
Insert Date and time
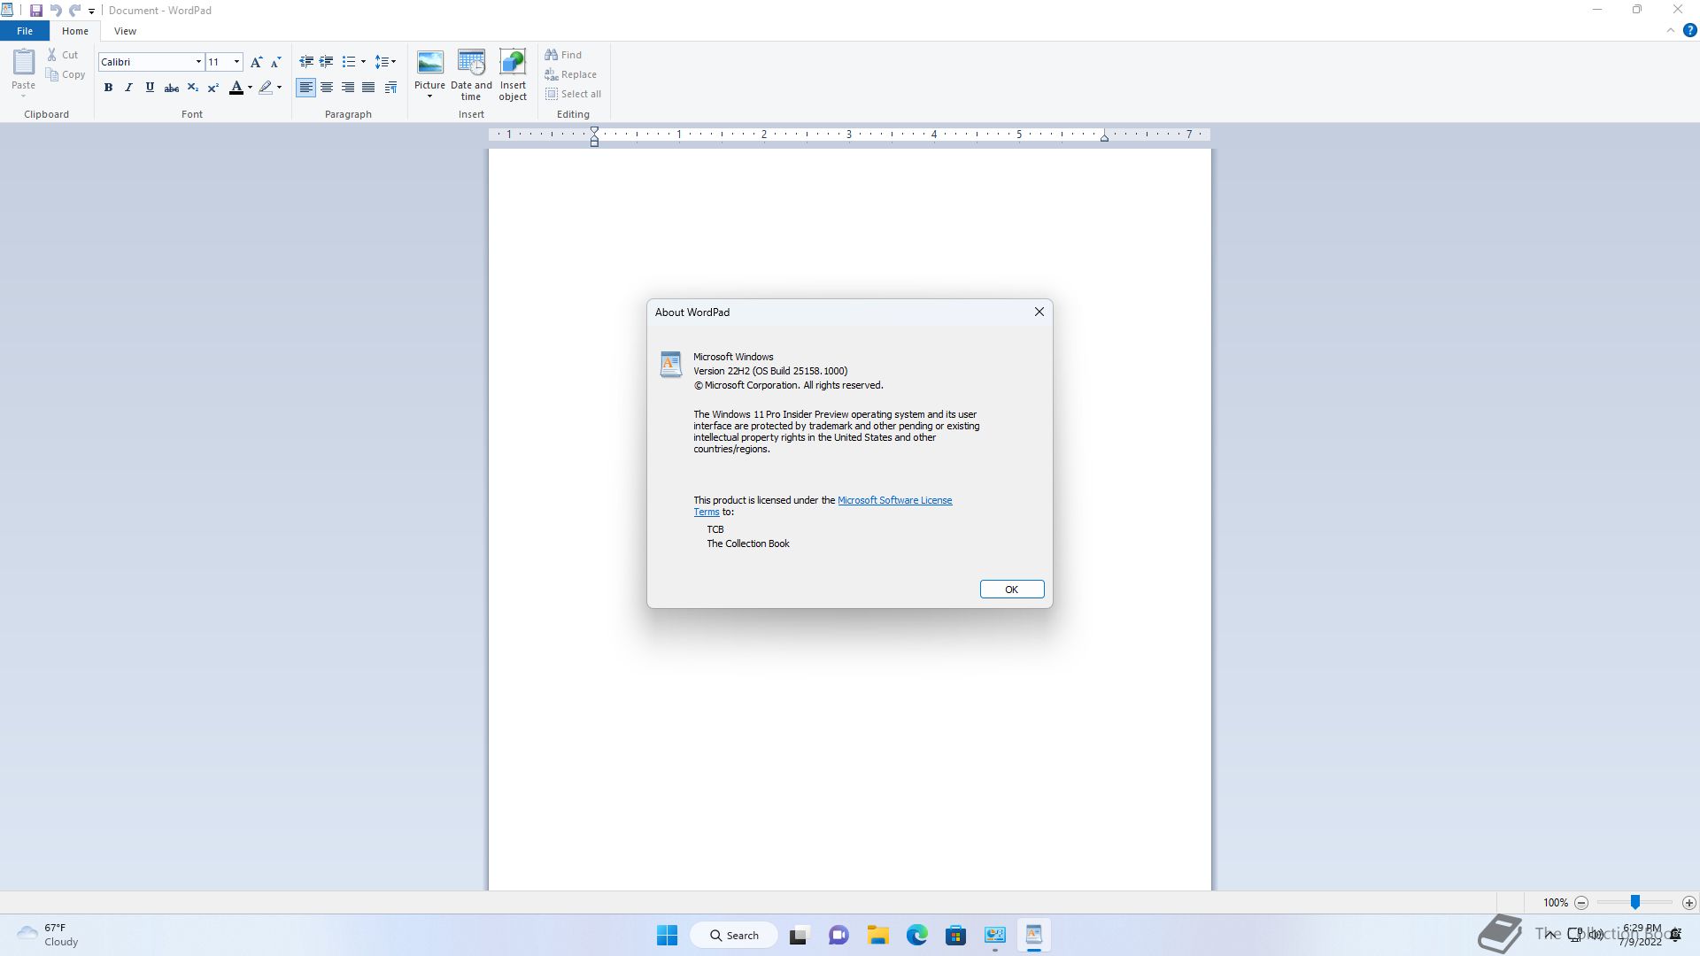click(471, 74)
